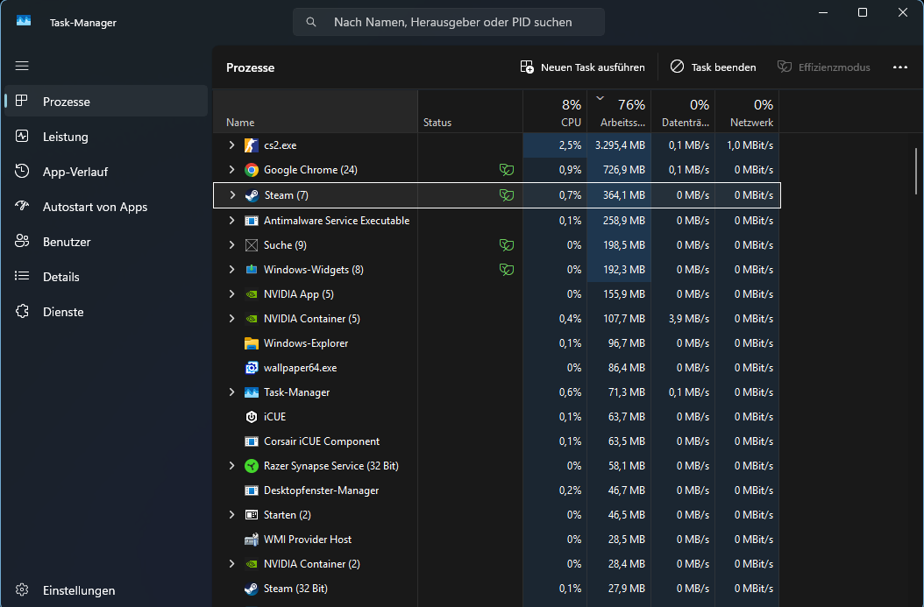Click the Task-Manager process row icon
This screenshot has width=924, height=607.
[x=252, y=392]
